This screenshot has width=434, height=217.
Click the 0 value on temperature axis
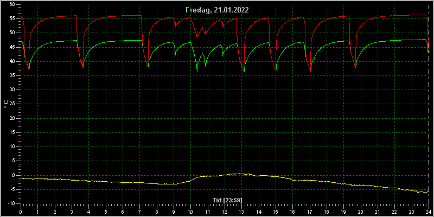[13, 175]
